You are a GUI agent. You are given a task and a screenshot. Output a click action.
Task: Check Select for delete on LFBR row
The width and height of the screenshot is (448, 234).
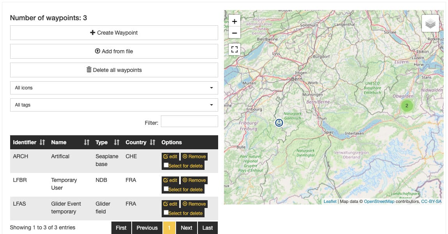point(166,189)
